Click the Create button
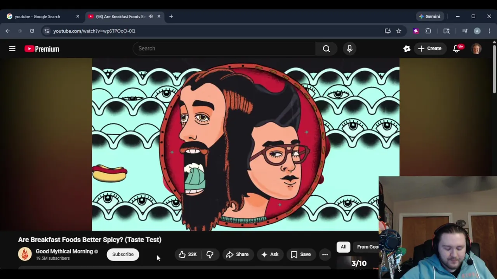The width and height of the screenshot is (497, 279). 429,48
